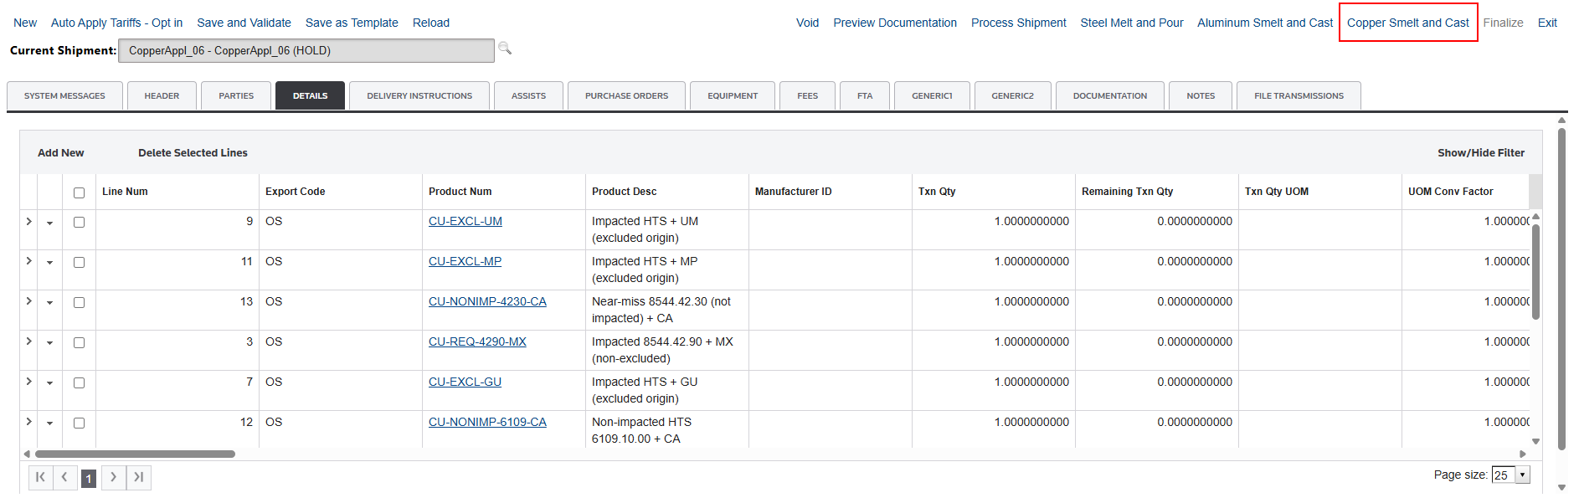Screen dimensions: 1579x503
Task: Click the Void link
Action: (807, 23)
